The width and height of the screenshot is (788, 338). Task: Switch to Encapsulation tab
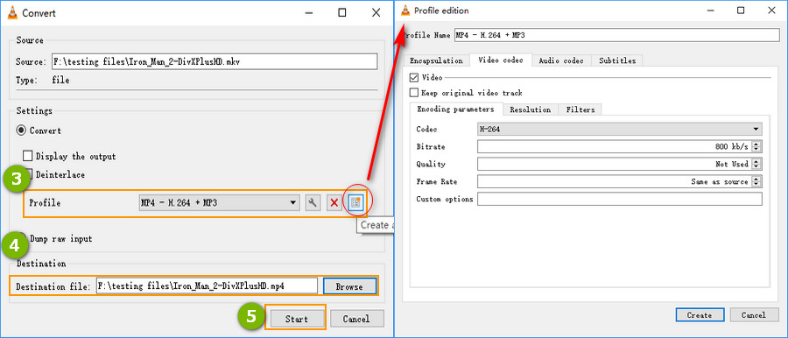[x=436, y=60]
